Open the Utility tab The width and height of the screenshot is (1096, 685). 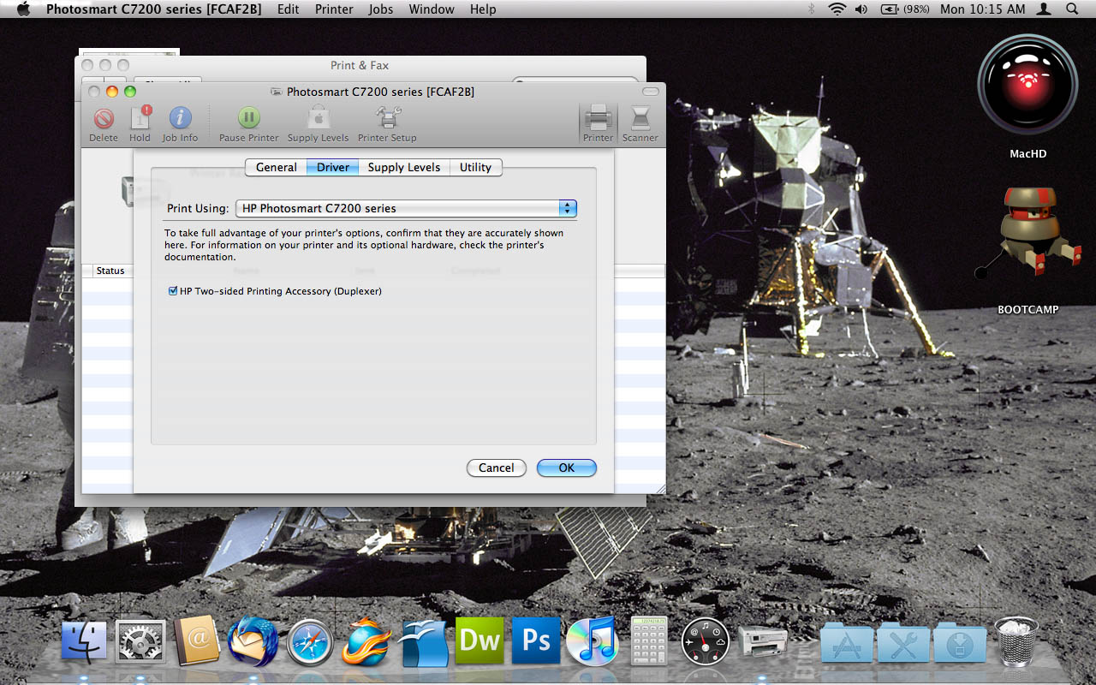coord(475,167)
